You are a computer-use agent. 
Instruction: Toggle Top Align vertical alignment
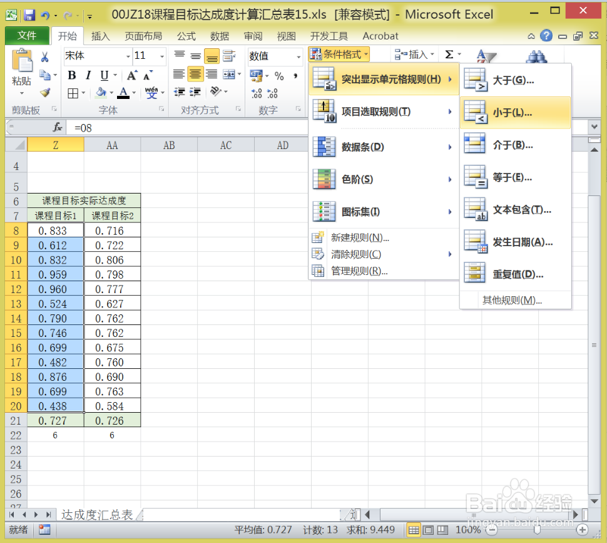(x=179, y=56)
